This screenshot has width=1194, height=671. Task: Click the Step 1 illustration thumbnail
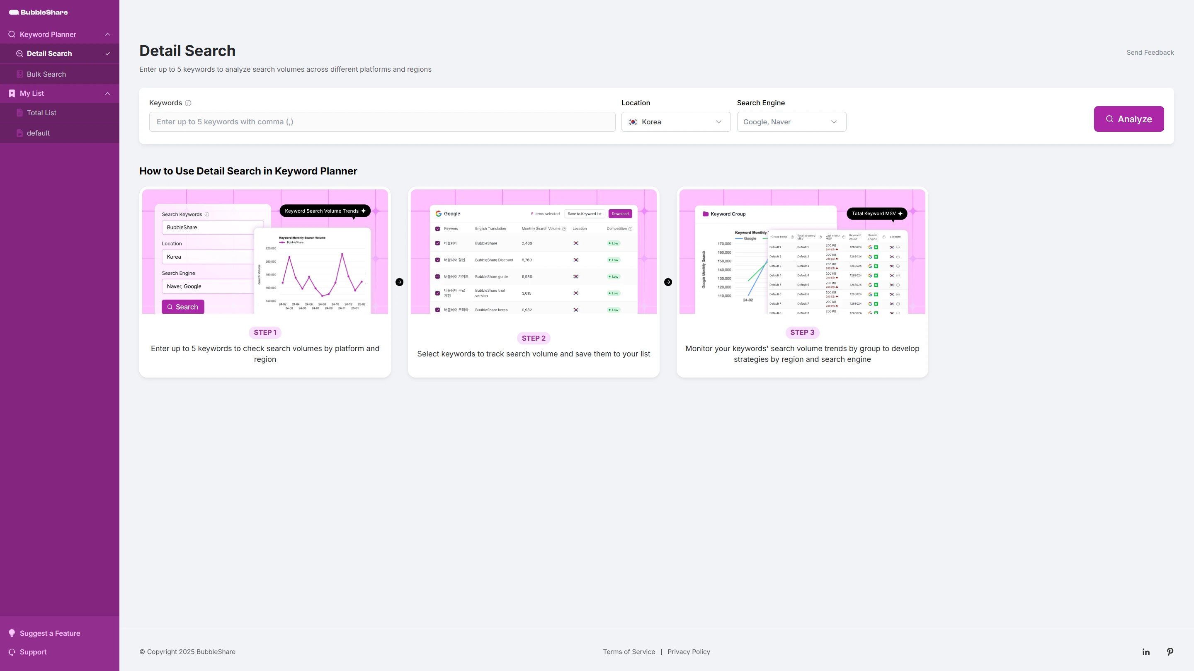point(265,252)
